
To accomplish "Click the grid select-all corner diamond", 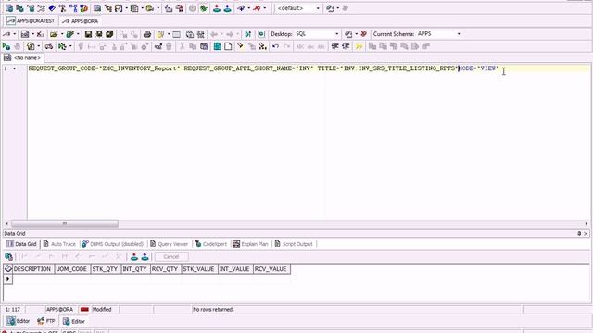I will (x=8, y=269).
